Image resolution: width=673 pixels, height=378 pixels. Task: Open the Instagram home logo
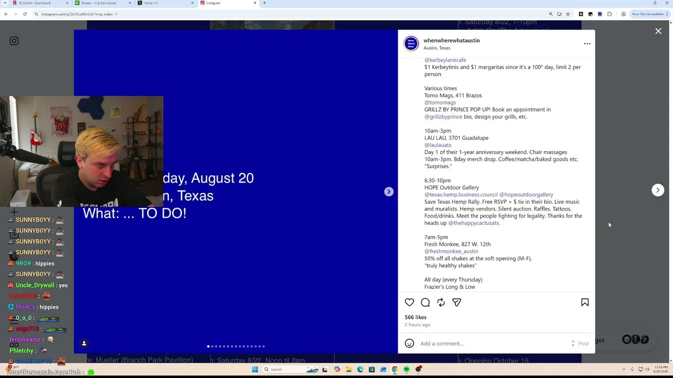pyautogui.click(x=14, y=41)
